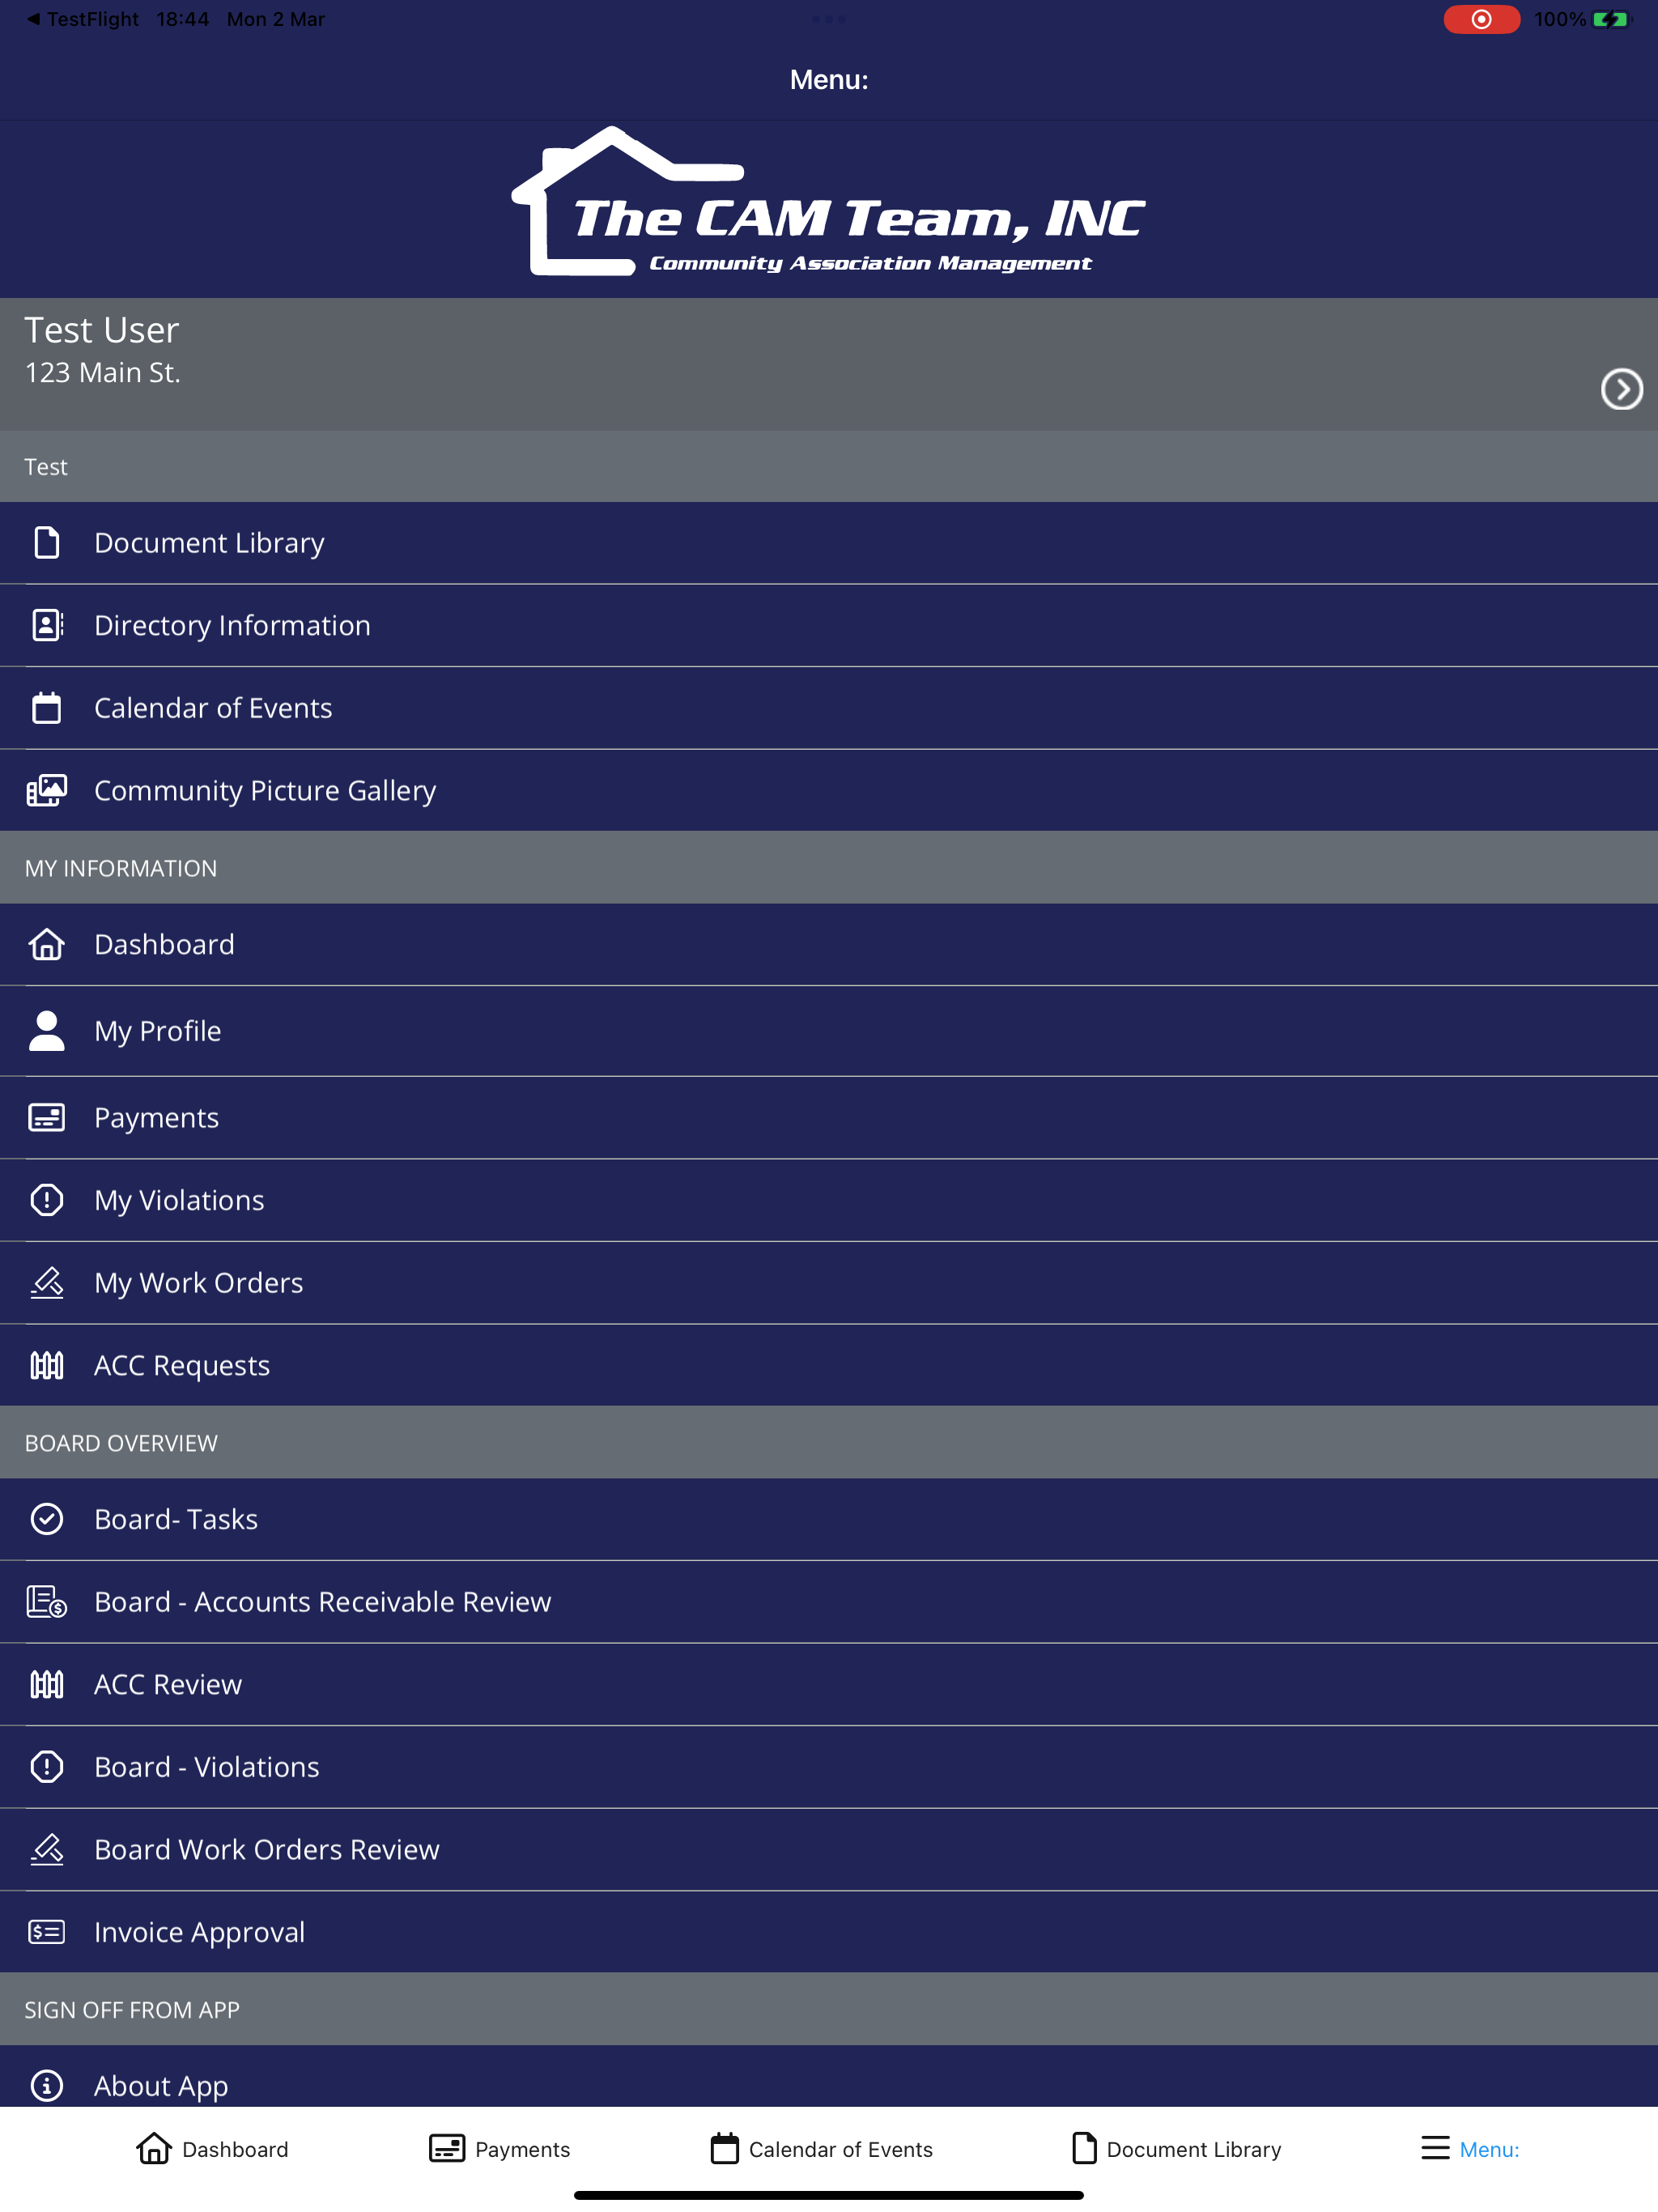1658x2212 pixels.
Task: Open user details with the circled chevron arrow
Action: point(1621,389)
